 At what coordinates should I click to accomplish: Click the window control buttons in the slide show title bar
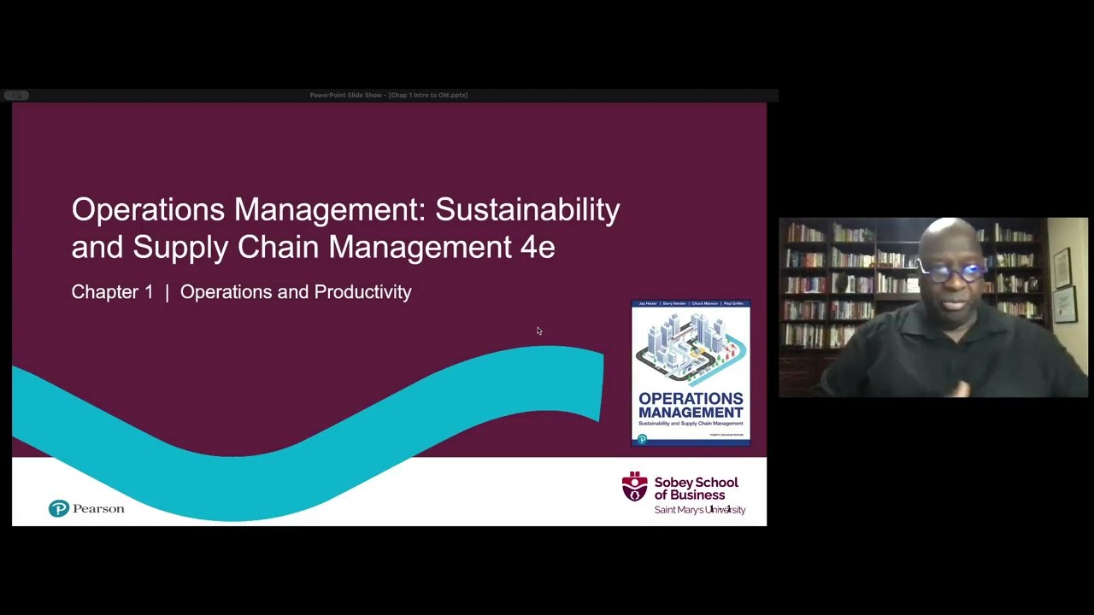pos(17,95)
